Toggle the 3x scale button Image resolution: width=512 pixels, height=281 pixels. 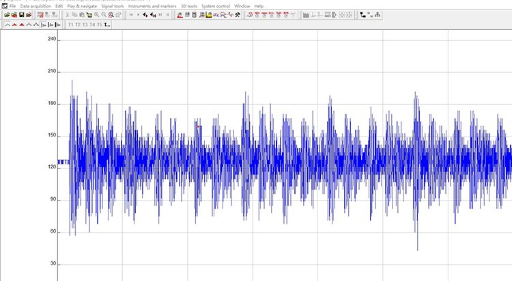[x=59, y=25]
